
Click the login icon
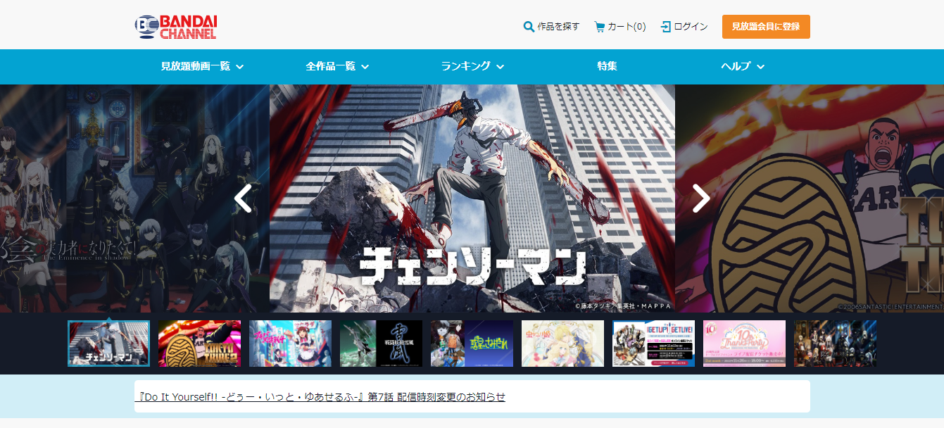coord(665,27)
